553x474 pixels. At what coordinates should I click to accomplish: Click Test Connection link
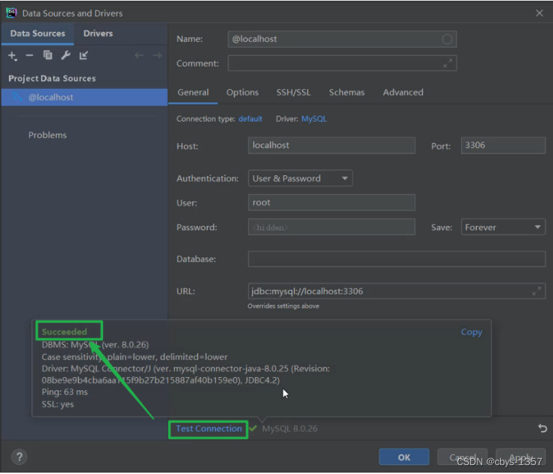(x=209, y=429)
